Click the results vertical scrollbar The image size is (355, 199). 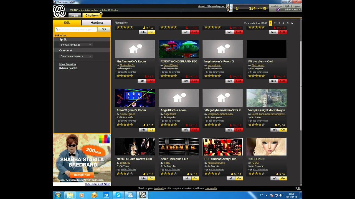pyautogui.click(x=301, y=86)
